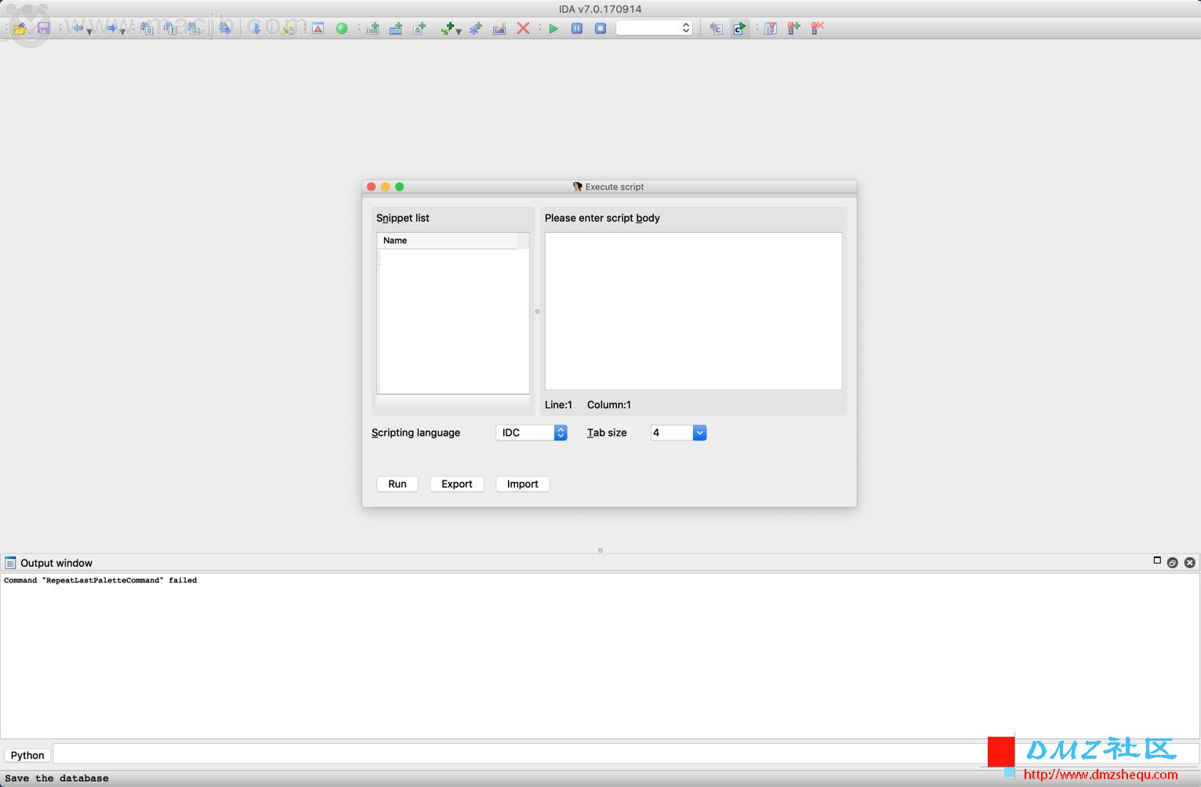This screenshot has width=1201, height=787.
Task: Click the pencil edit toolbar icon
Action: pyautogui.click(x=499, y=28)
